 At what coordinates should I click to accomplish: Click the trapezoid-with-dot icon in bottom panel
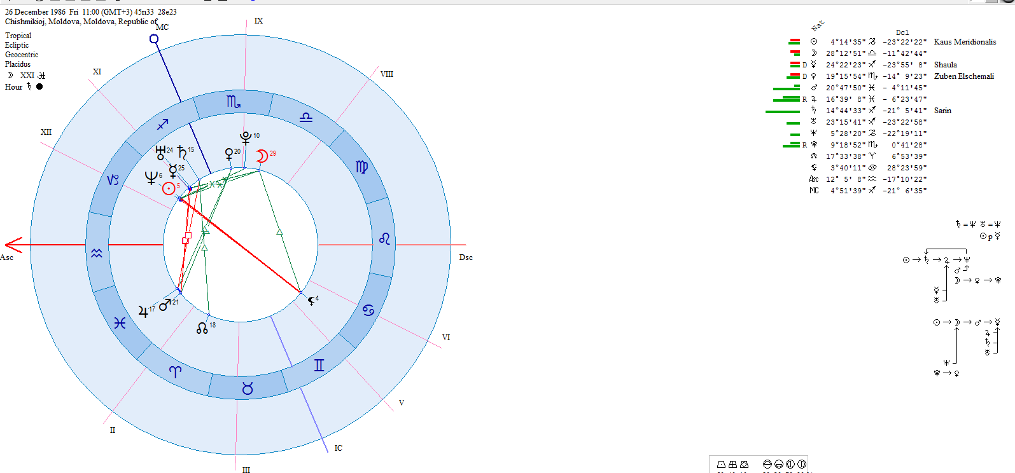(722, 465)
